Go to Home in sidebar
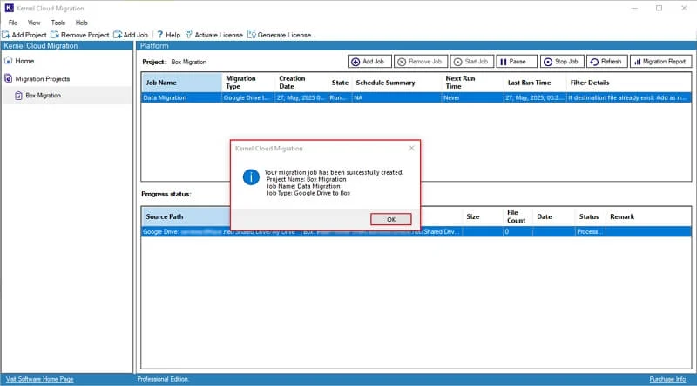 (x=19, y=61)
